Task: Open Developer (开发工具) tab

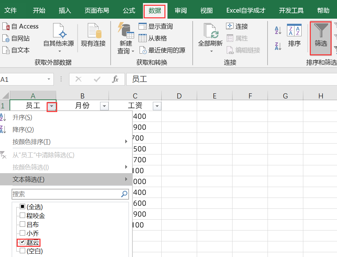Action: pos(291,10)
